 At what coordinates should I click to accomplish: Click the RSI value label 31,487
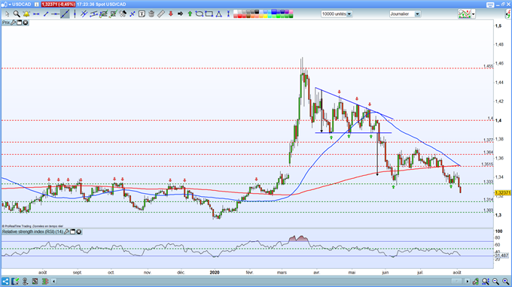tap(502, 255)
